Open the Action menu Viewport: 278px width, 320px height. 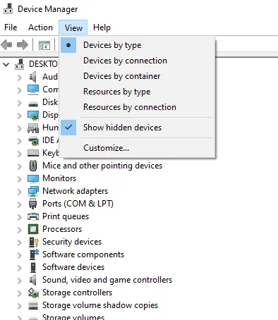40,27
